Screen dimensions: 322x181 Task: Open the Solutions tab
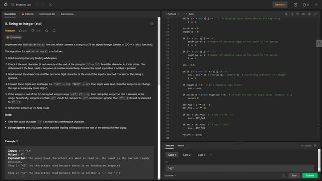(x=47, y=14)
